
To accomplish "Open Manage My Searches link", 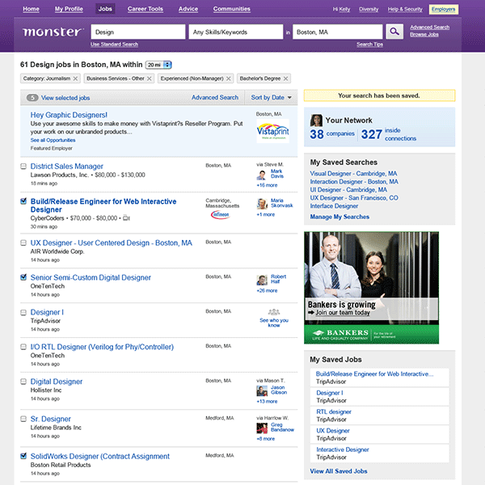I will click(x=339, y=217).
